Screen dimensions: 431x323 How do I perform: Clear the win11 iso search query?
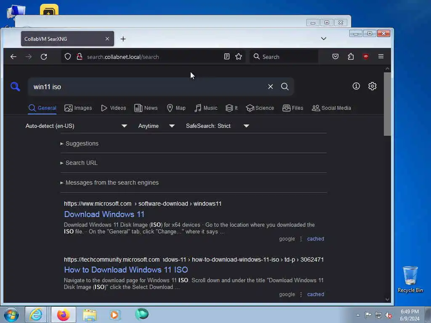271,87
